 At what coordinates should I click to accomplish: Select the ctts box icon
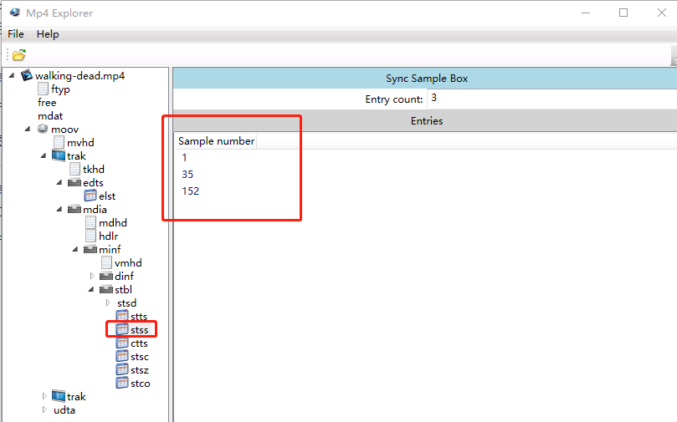pyautogui.click(x=122, y=343)
